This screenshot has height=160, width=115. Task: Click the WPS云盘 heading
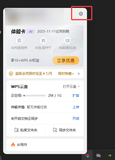(19, 87)
